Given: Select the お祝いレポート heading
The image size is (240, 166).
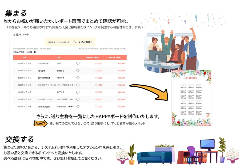Looking at the screenshot, I should click(21, 34).
